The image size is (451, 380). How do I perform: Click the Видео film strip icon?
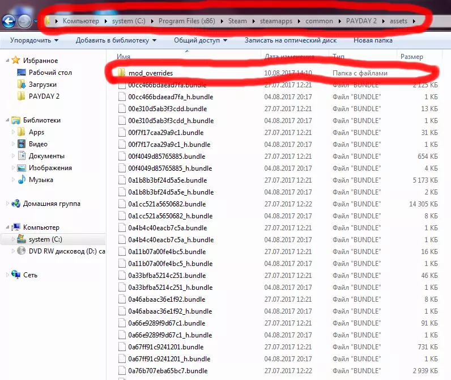coord(22,143)
